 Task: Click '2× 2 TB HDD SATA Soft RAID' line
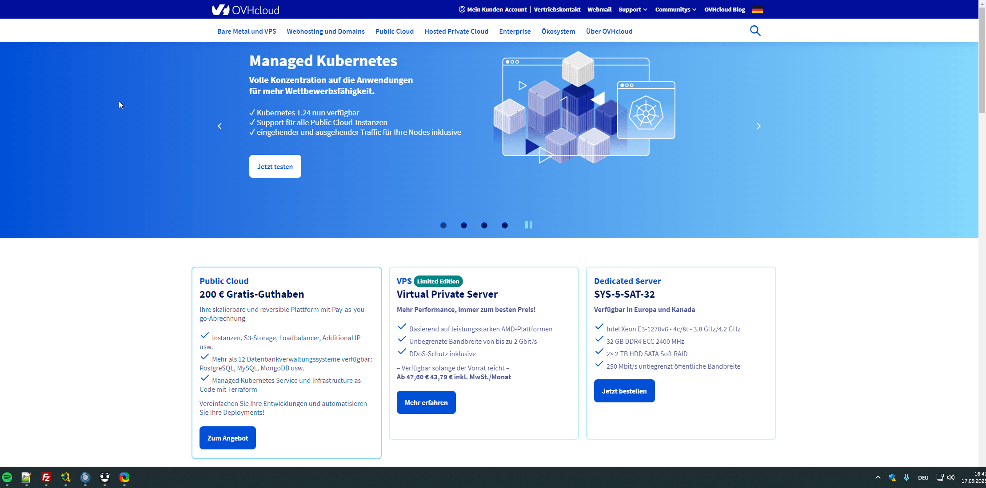647,354
